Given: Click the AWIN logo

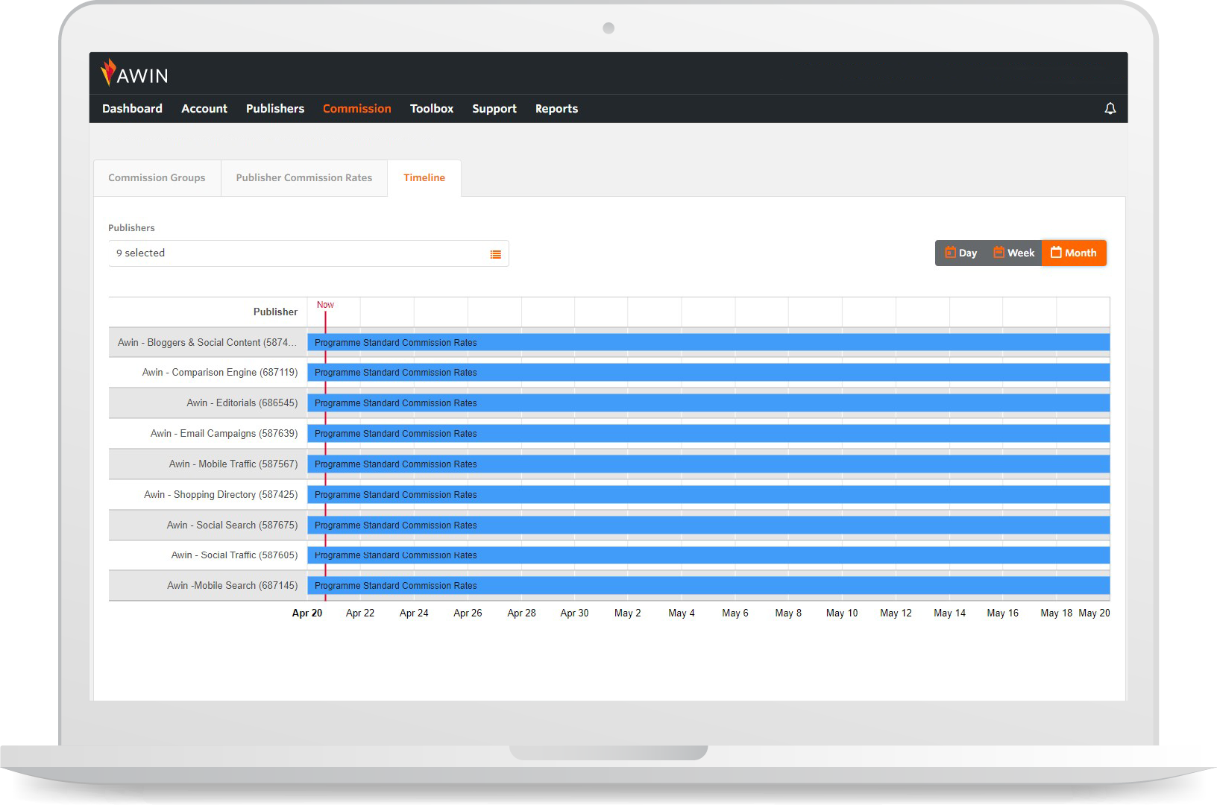Looking at the screenshot, I should (134, 73).
